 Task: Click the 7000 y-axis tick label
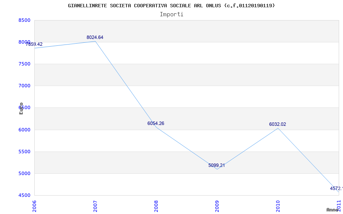24,86
